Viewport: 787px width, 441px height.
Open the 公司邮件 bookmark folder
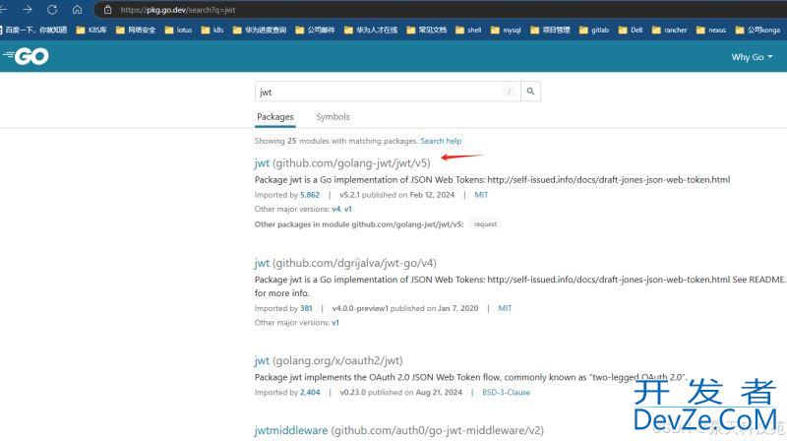pyautogui.click(x=315, y=31)
